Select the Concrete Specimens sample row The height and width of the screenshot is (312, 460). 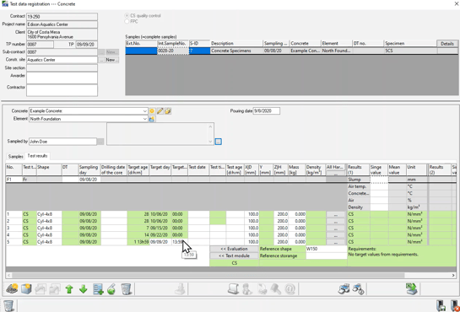291,51
